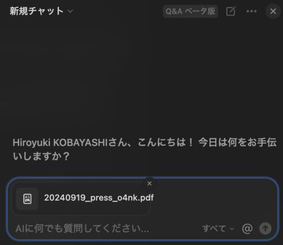Click the いしますか？ second greeting line
Viewport: 283px width, 245px height.
[41, 157]
